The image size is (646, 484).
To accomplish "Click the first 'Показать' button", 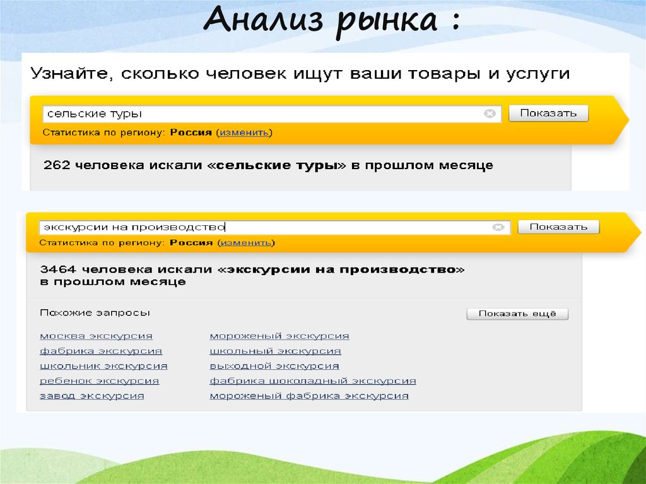I will (x=548, y=114).
